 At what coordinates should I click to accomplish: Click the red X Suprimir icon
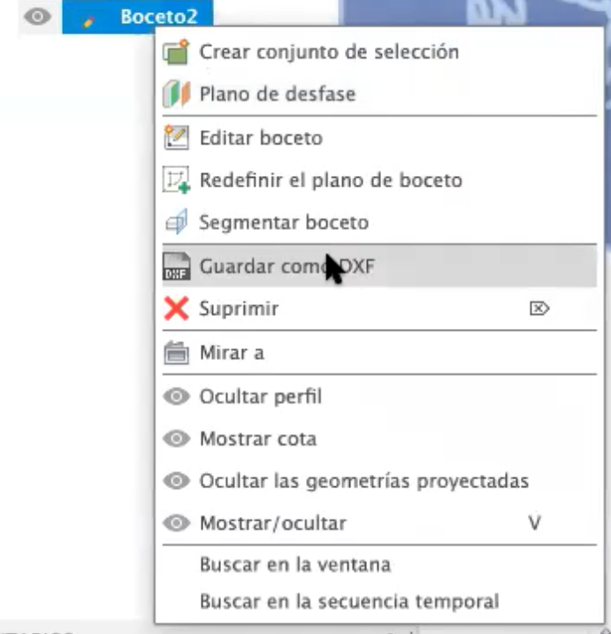click(177, 309)
